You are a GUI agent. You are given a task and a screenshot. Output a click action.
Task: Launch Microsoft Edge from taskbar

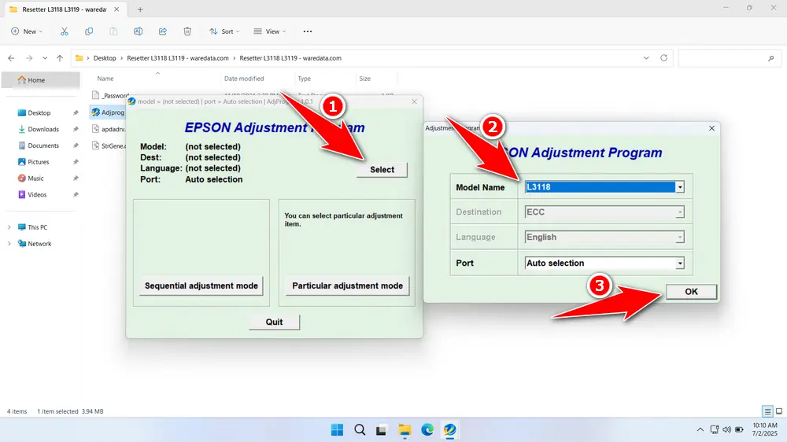pos(427,430)
